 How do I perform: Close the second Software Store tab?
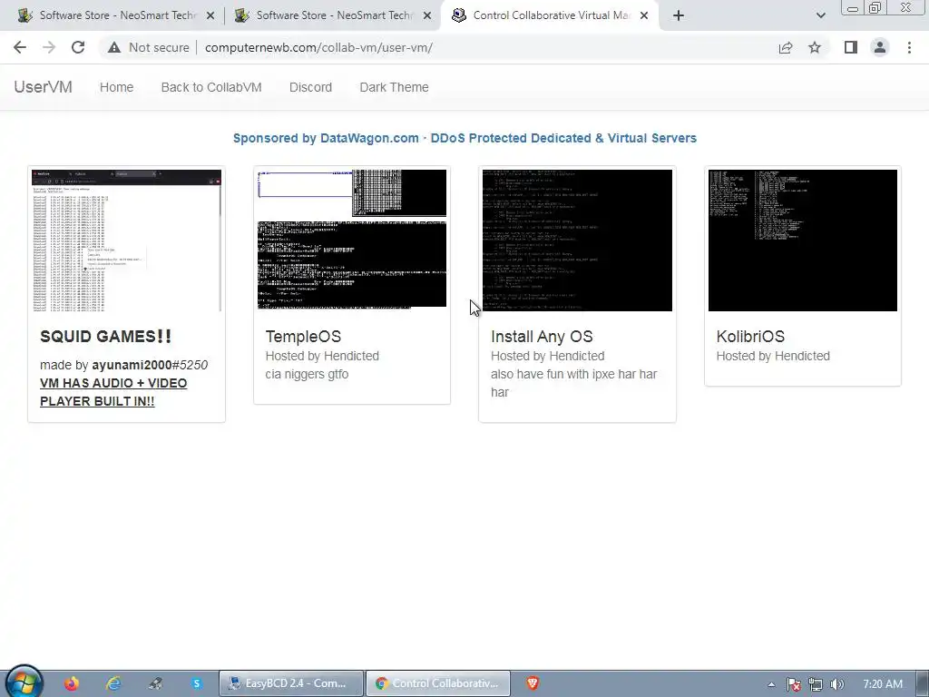click(427, 16)
